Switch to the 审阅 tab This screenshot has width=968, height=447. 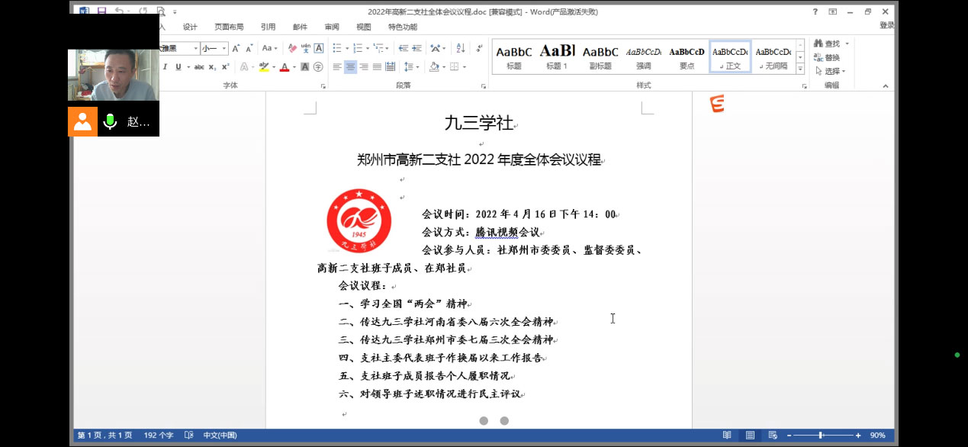tap(332, 27)
